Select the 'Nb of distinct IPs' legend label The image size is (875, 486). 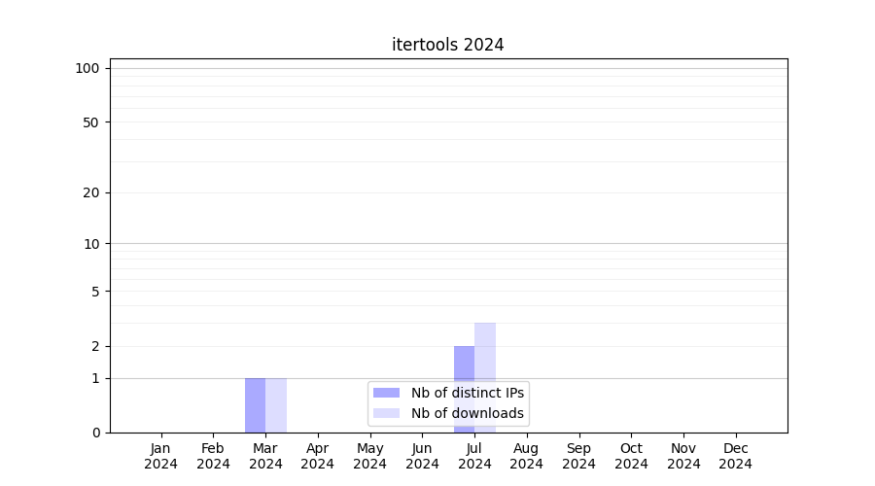pos(467,393)
